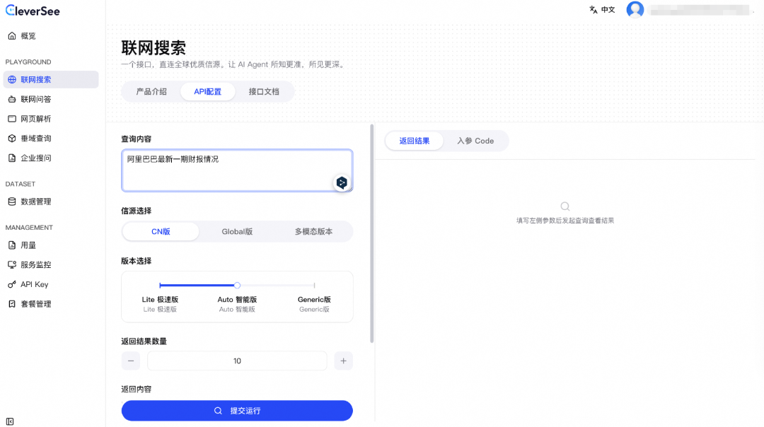The image size is (764, 427).
Task: Open the 服务监控 monitor icon
Action: click(x=12, y=265)
